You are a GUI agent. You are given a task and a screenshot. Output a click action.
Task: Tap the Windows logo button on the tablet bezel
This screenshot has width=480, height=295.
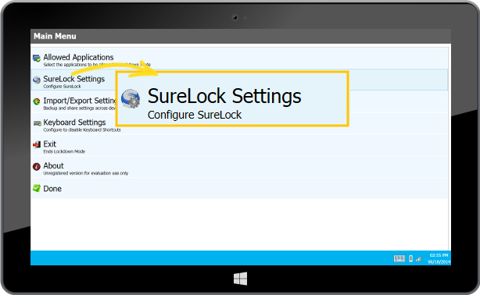pos(240,279)
